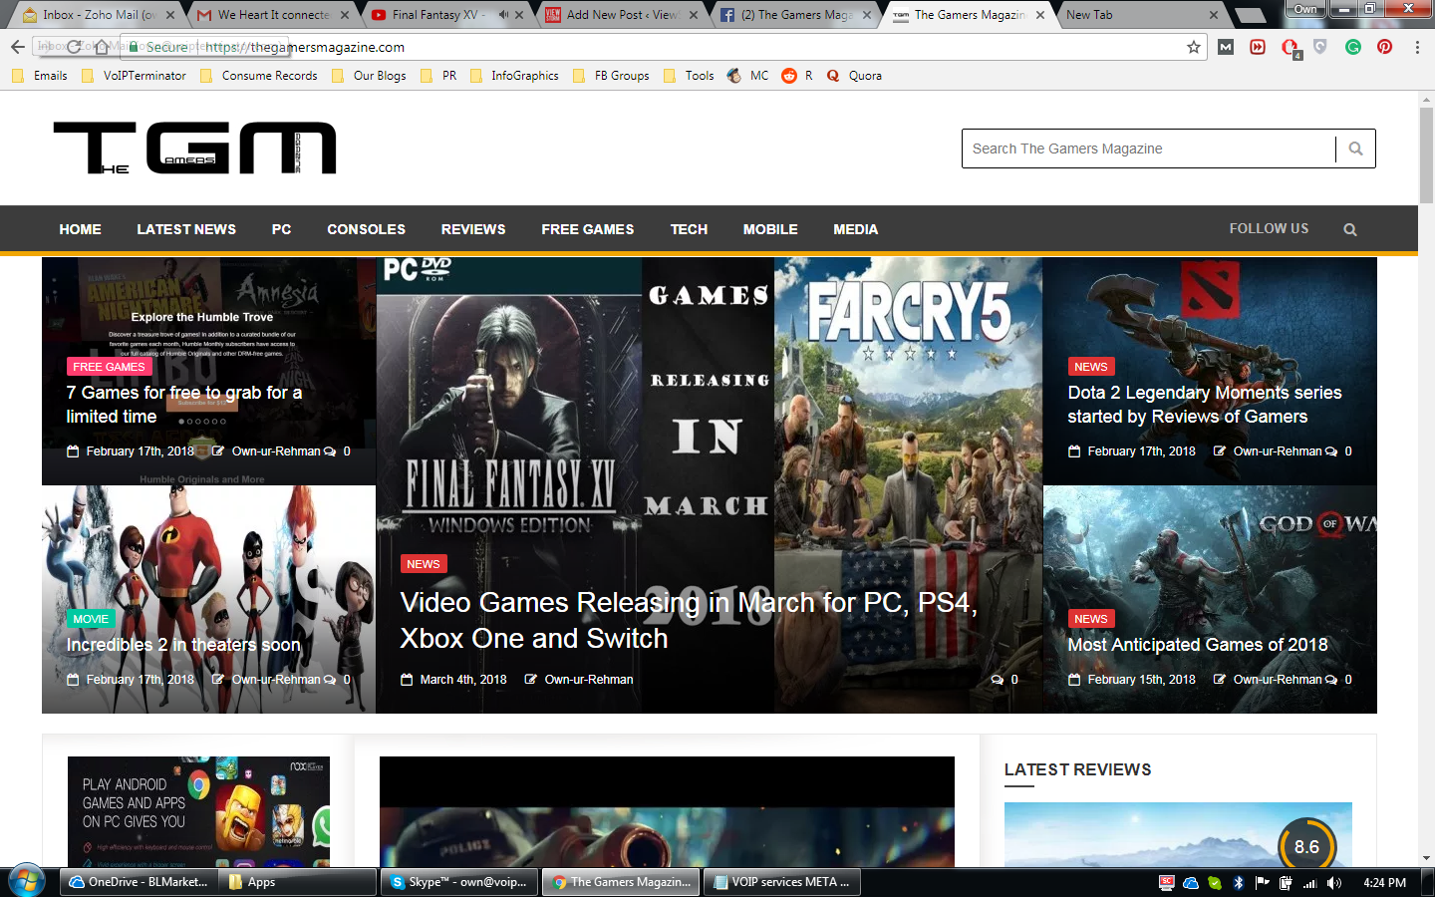The width and height of the screenshot is (1435, 897).
Task: Close the Add New Post tab
Action: click(x=693, y=15)
